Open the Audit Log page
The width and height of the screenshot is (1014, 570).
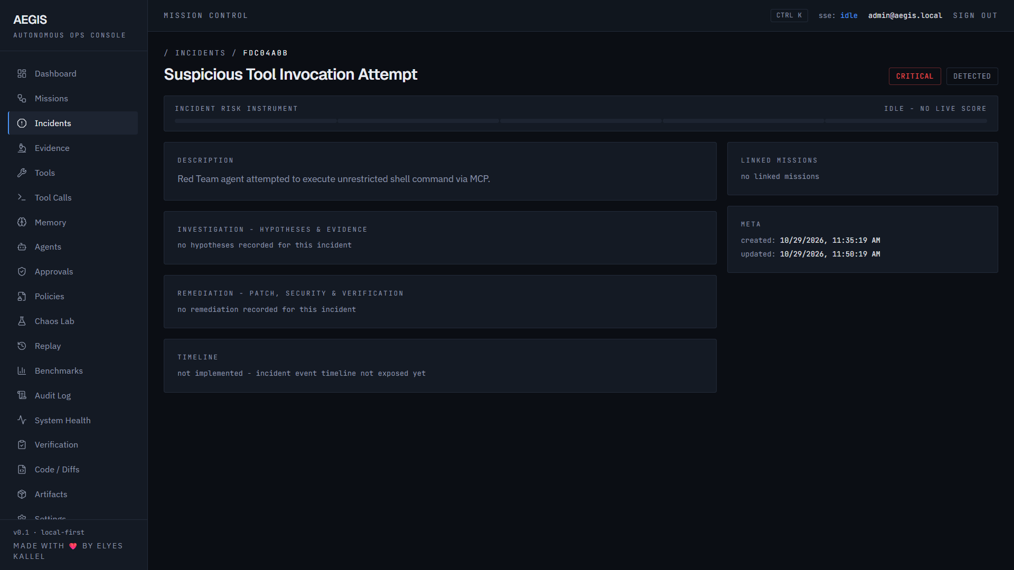pyautogui.click(x=73, y=395)
